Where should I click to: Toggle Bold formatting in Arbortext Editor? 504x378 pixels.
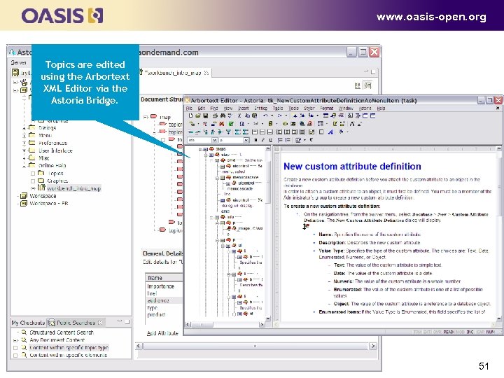tap(255, 140)
